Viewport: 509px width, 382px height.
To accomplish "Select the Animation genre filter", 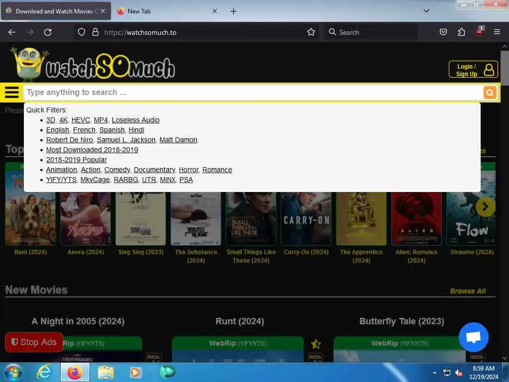I will coord(61,170).
